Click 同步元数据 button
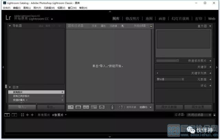The height and width of the screenshot is (140, 220). coord(169,107)
